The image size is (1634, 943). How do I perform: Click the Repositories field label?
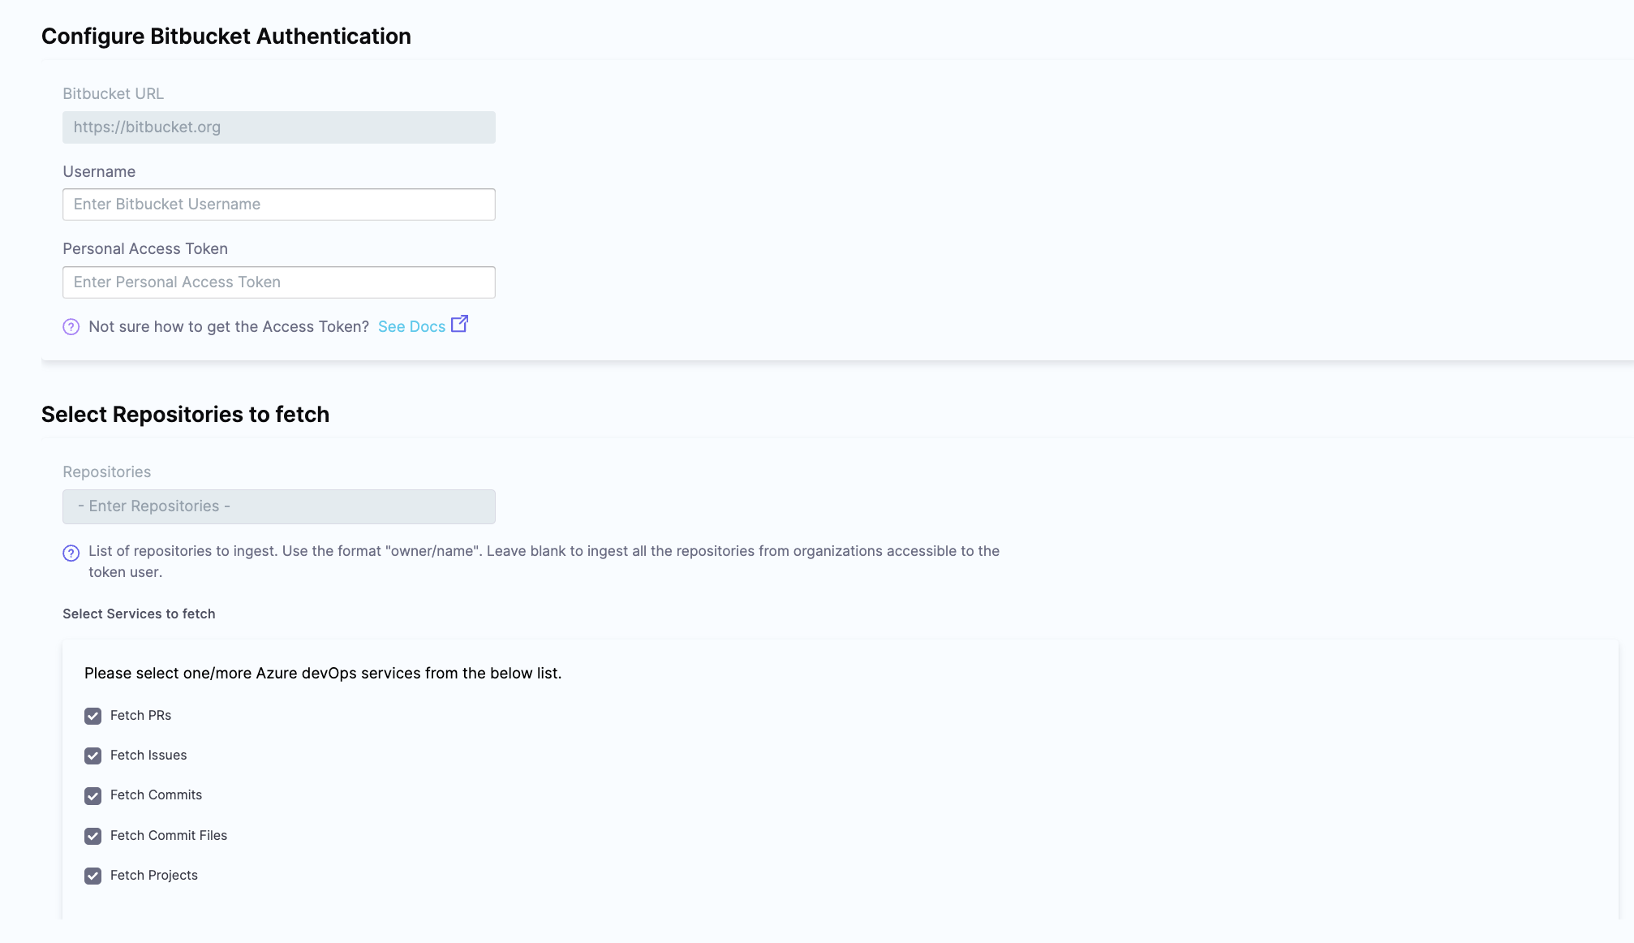point(106,471)
